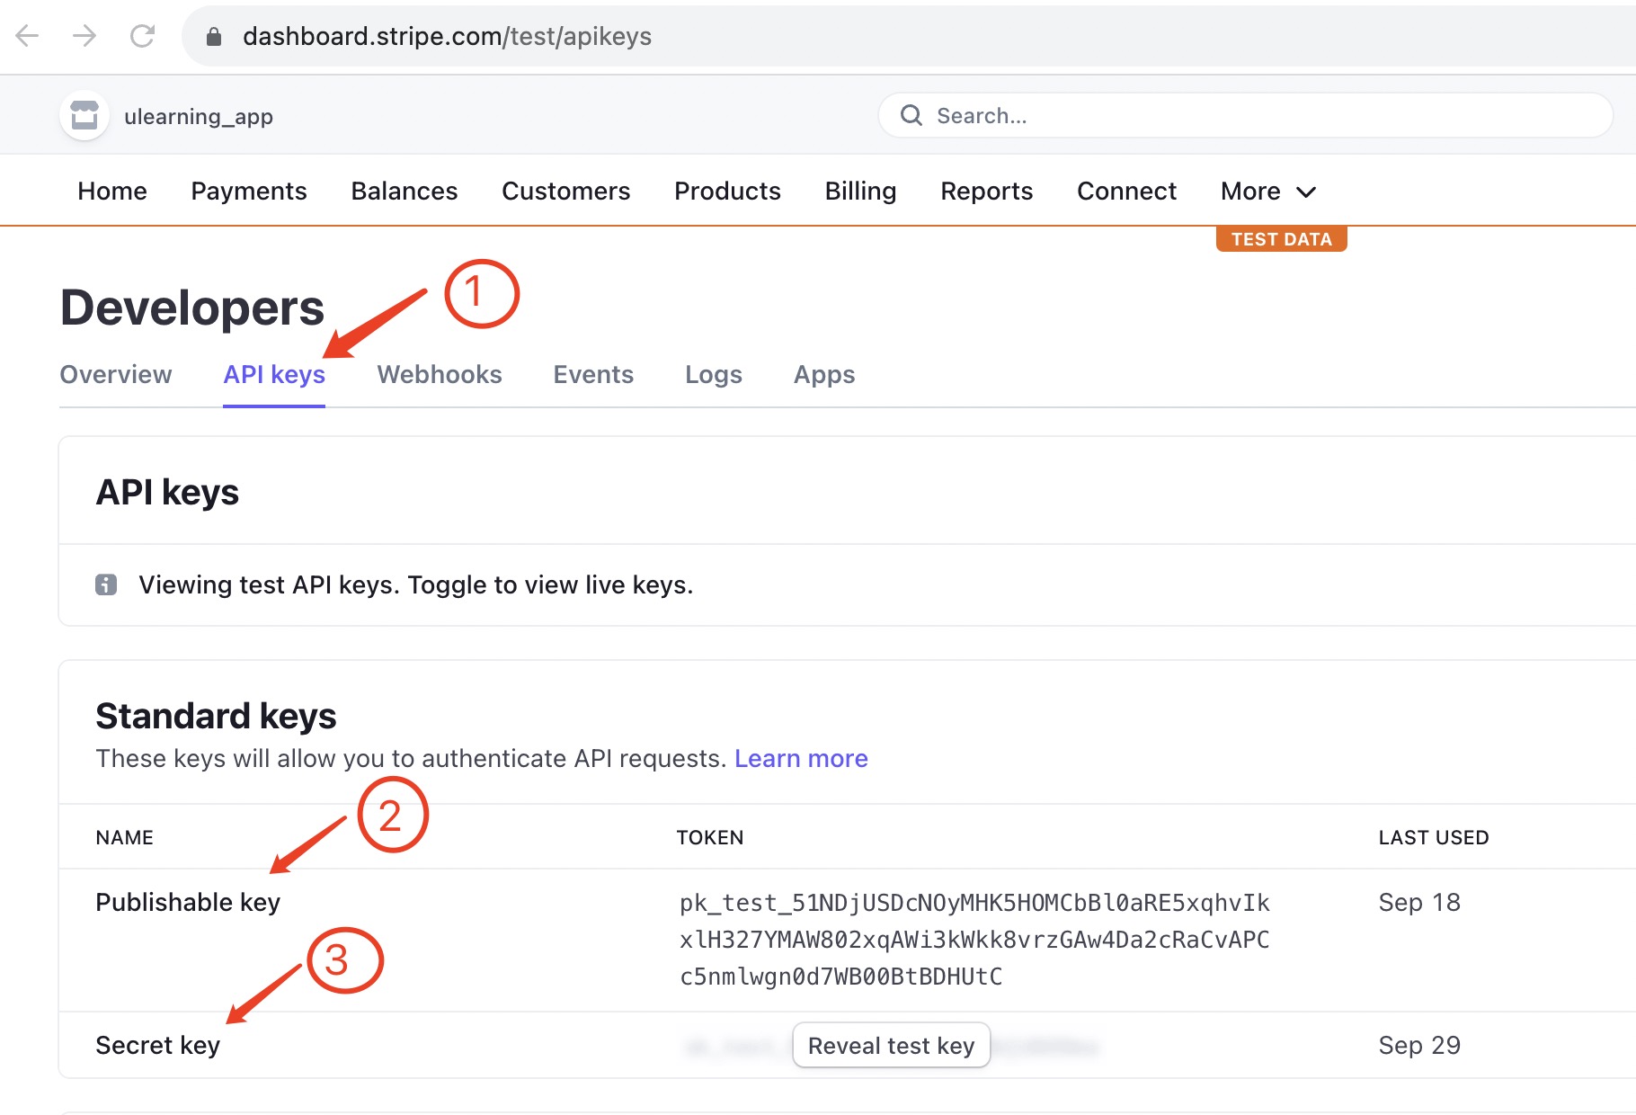Click the search magnifier icon
Image resolution: width=1636 pixels, height=1115 pixels.
pos(911,115)
